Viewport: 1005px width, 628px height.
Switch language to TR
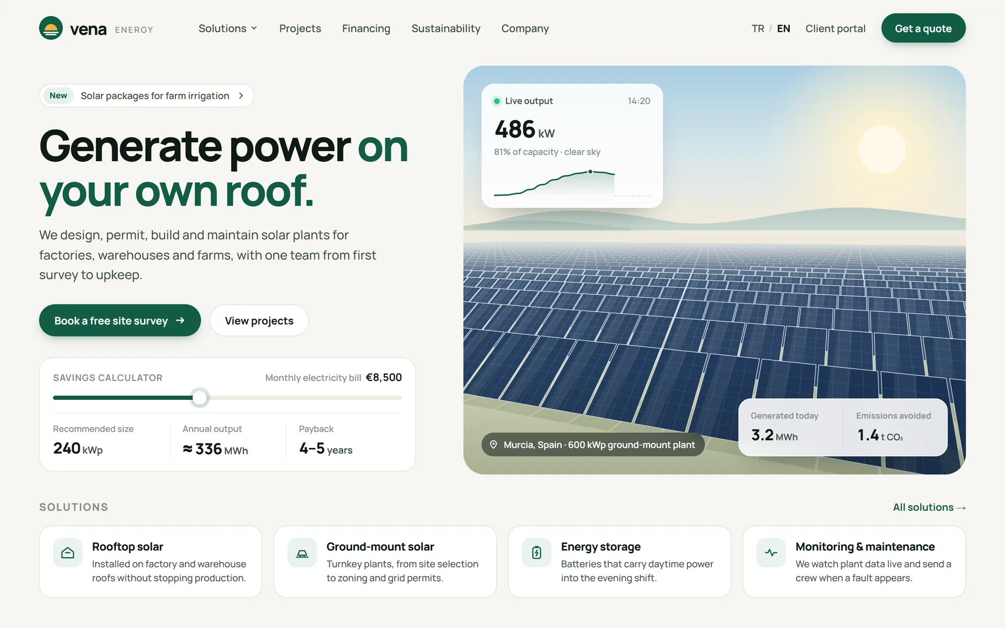(758, 28)
